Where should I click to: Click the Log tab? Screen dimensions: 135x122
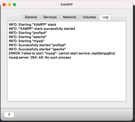[x=105, y=17]
